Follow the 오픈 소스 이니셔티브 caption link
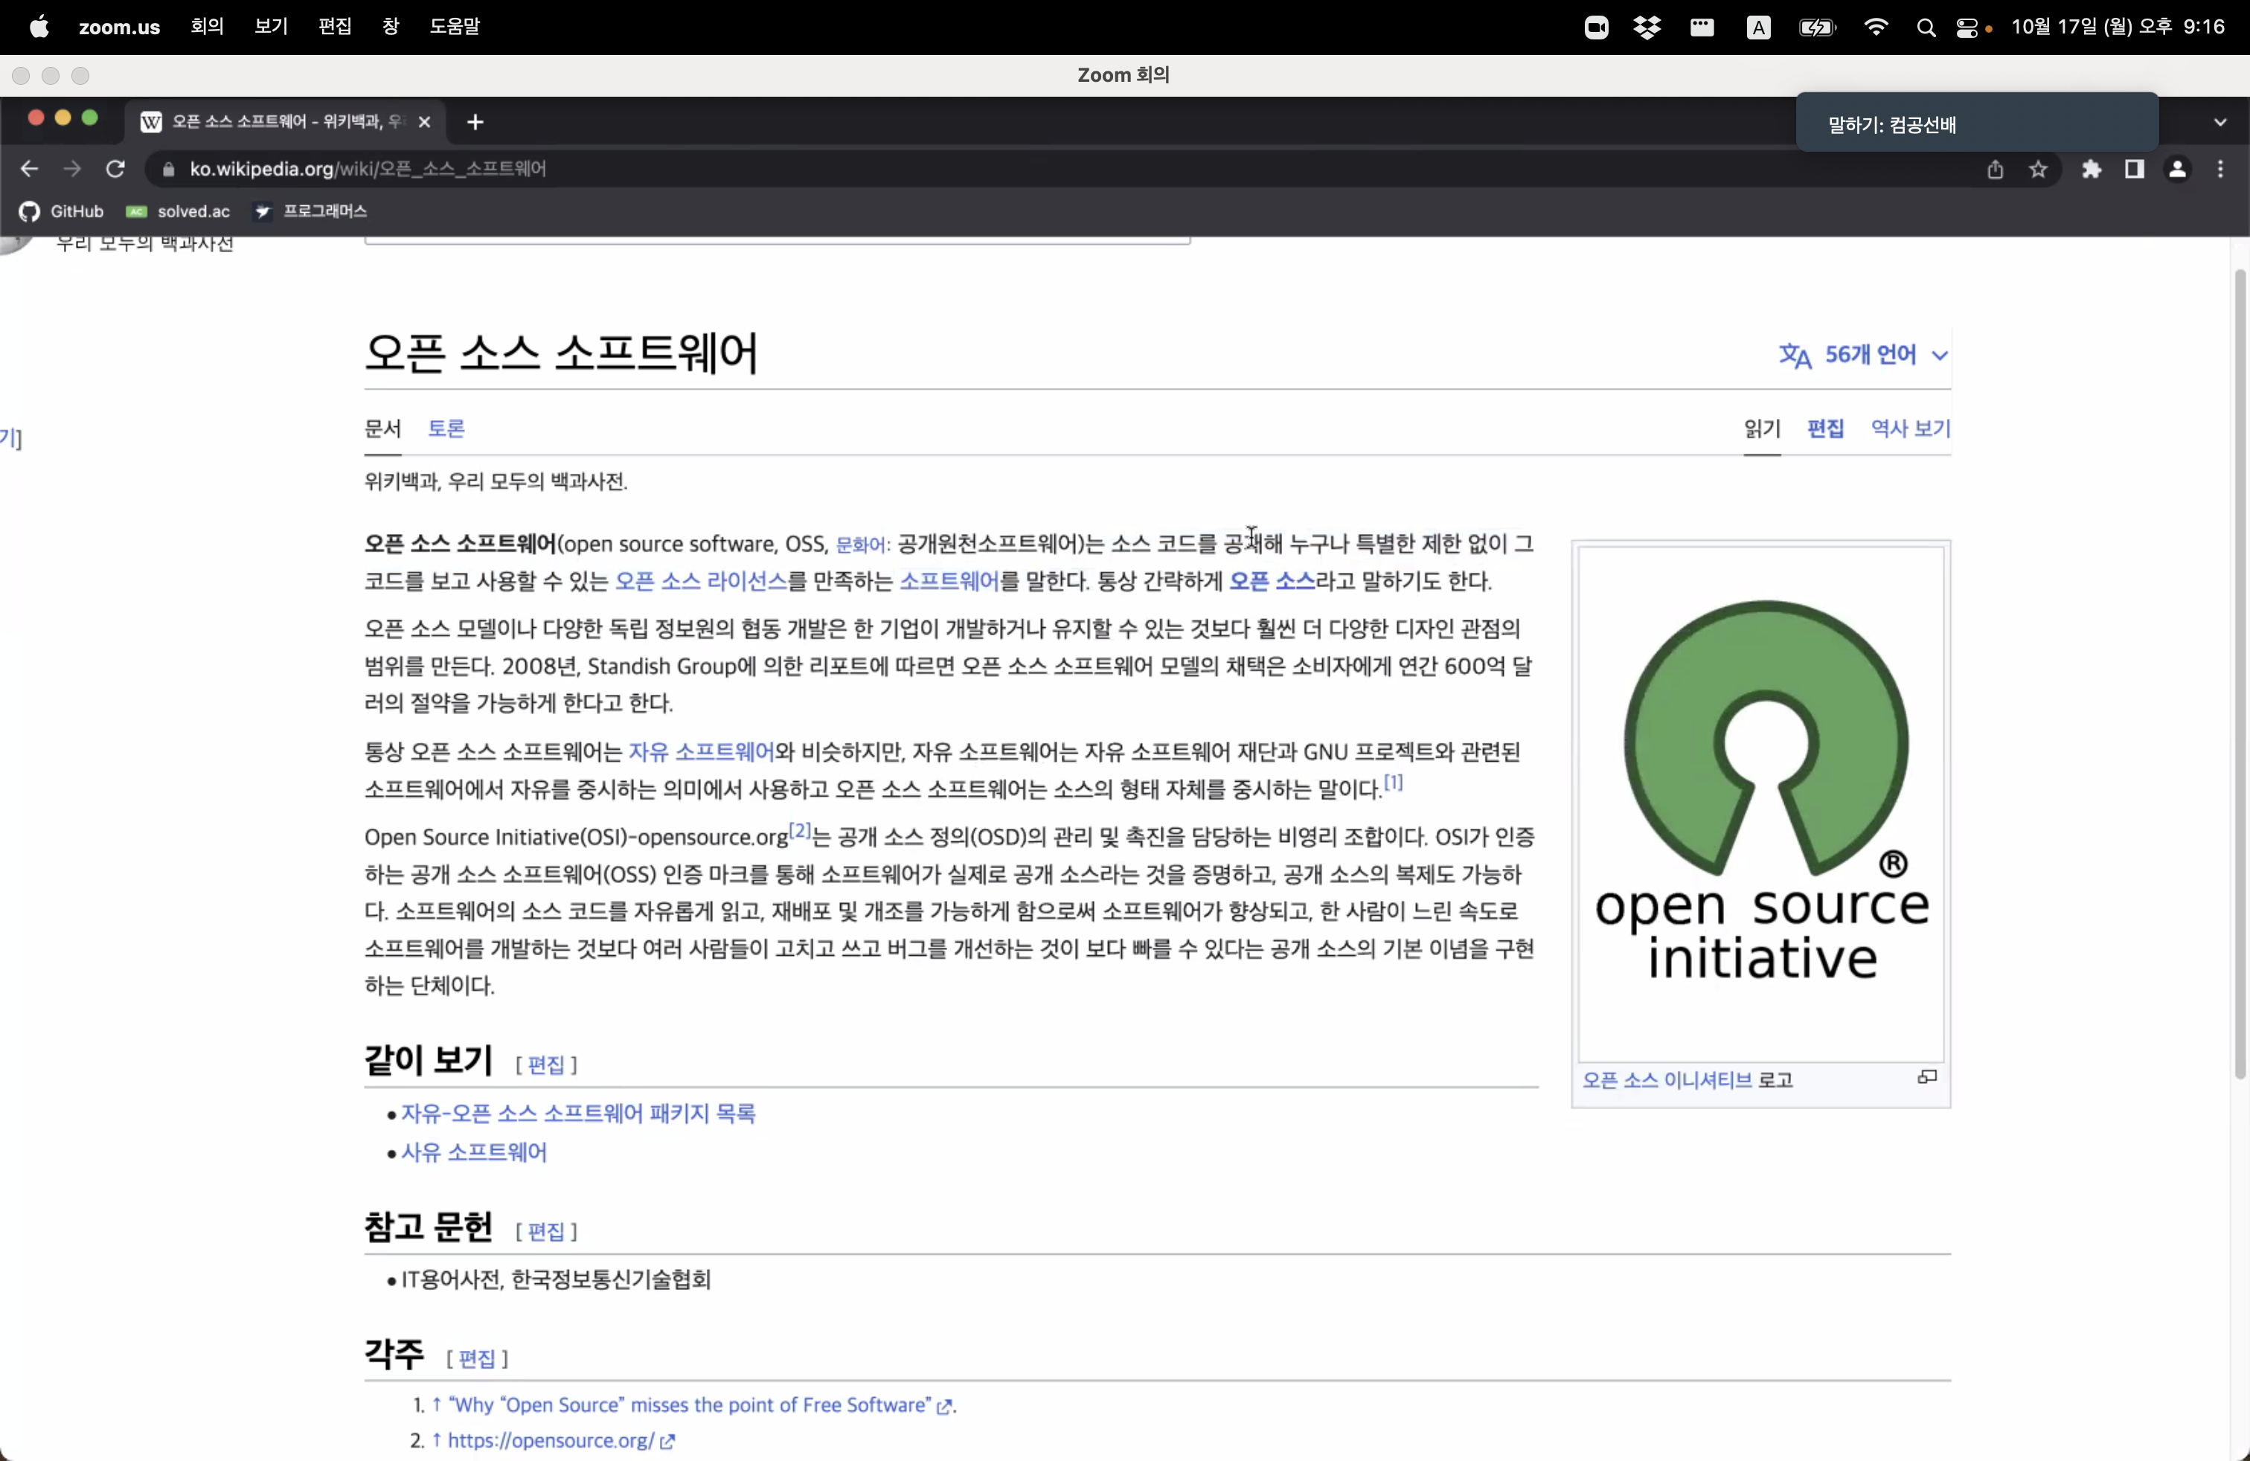 [x=1667, y=1080]
